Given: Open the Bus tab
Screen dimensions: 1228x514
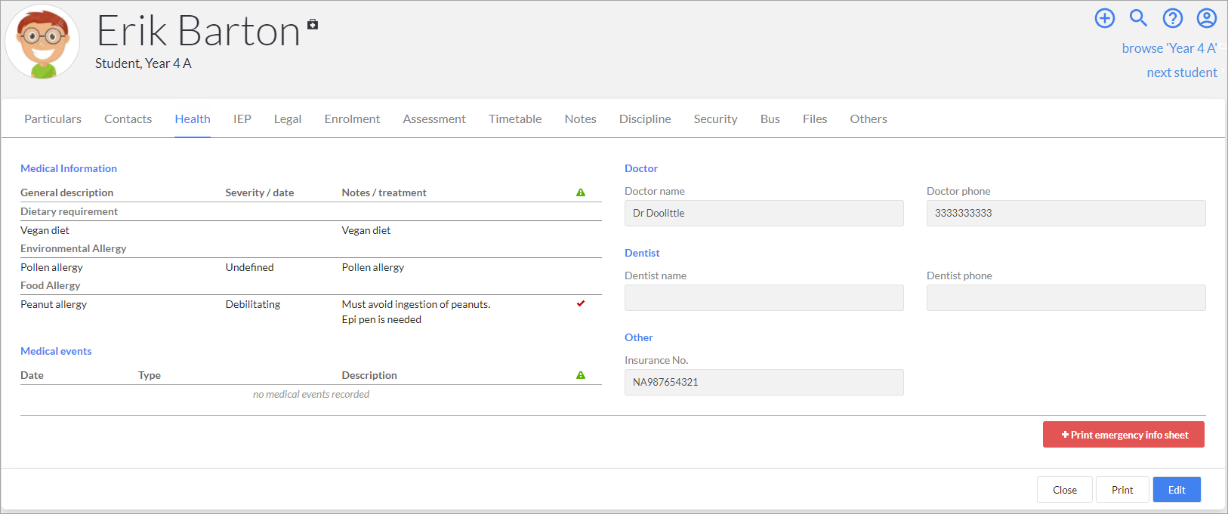Looking at the screenshot, I should [770, 118].
